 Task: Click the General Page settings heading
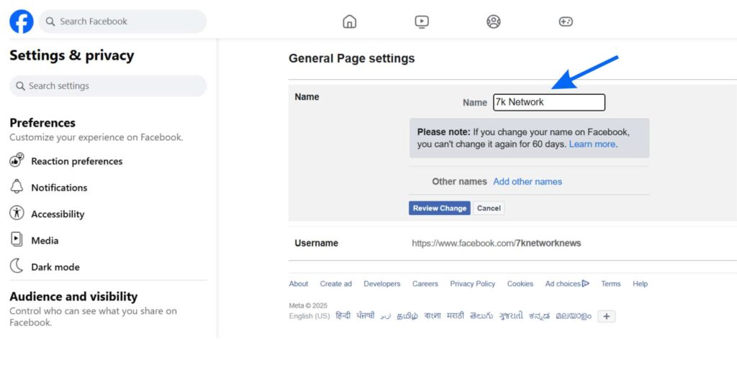(351, 58)
